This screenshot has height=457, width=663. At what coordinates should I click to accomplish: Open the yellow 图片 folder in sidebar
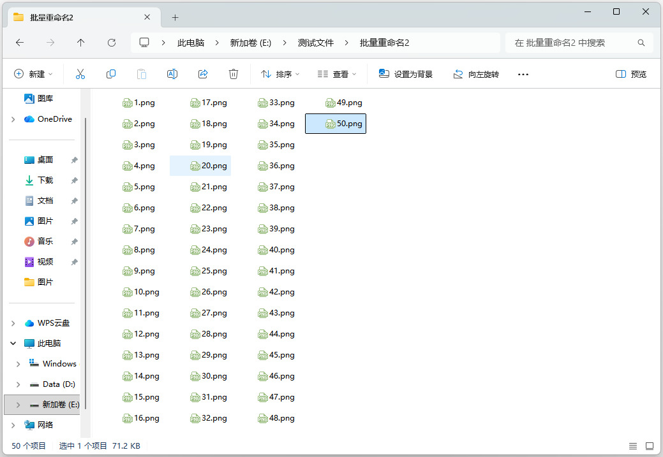39,282
